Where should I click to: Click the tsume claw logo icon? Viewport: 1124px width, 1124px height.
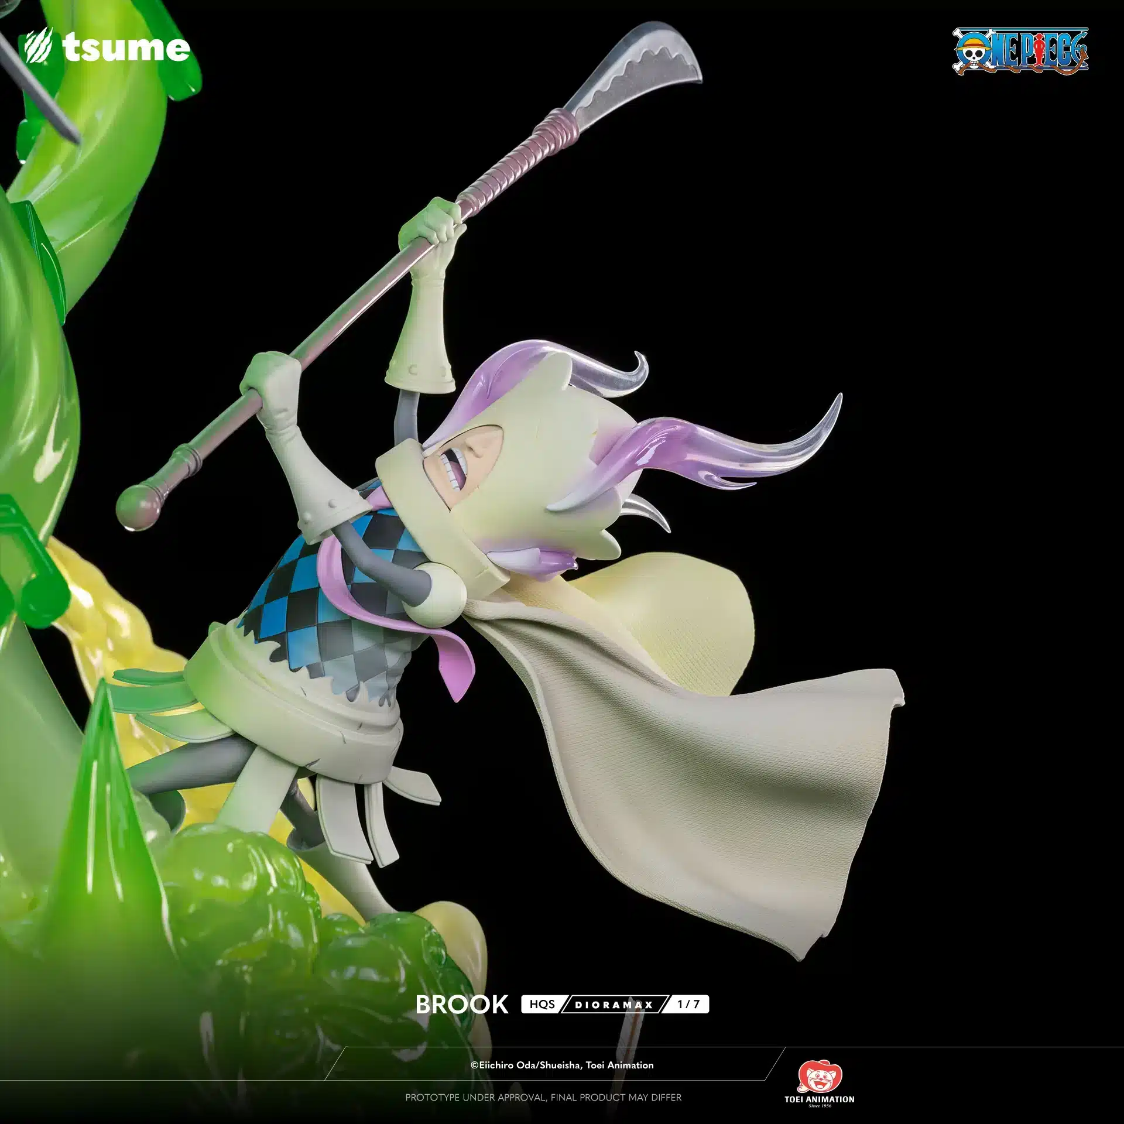tap(39, 47)
